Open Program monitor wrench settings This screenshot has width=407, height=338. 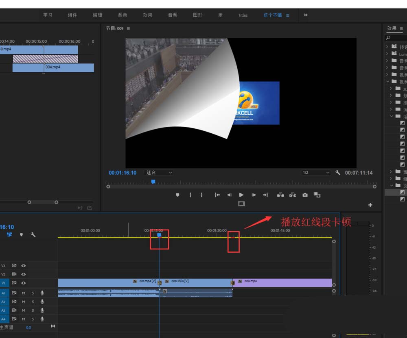click(337, 173)
